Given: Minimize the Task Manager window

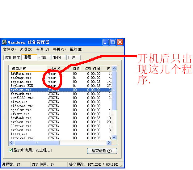Looking at the screenshot, I should (106, 42).
